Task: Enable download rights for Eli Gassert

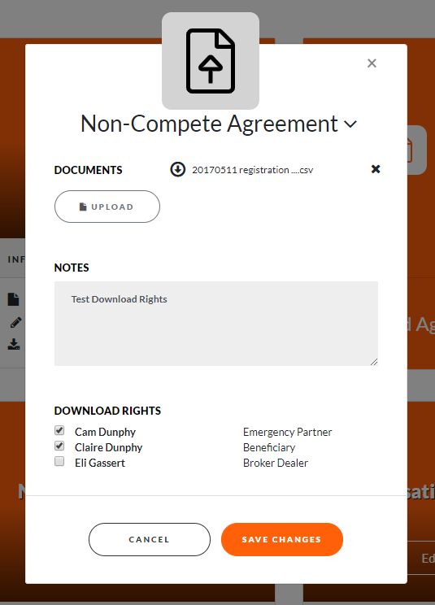Action: [59, 461]
